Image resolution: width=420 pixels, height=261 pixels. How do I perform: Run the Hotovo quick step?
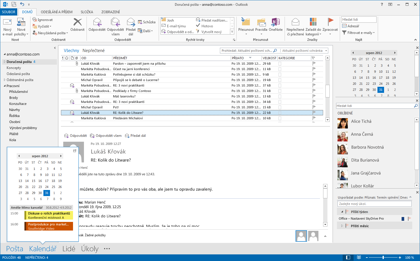[204, 26]
